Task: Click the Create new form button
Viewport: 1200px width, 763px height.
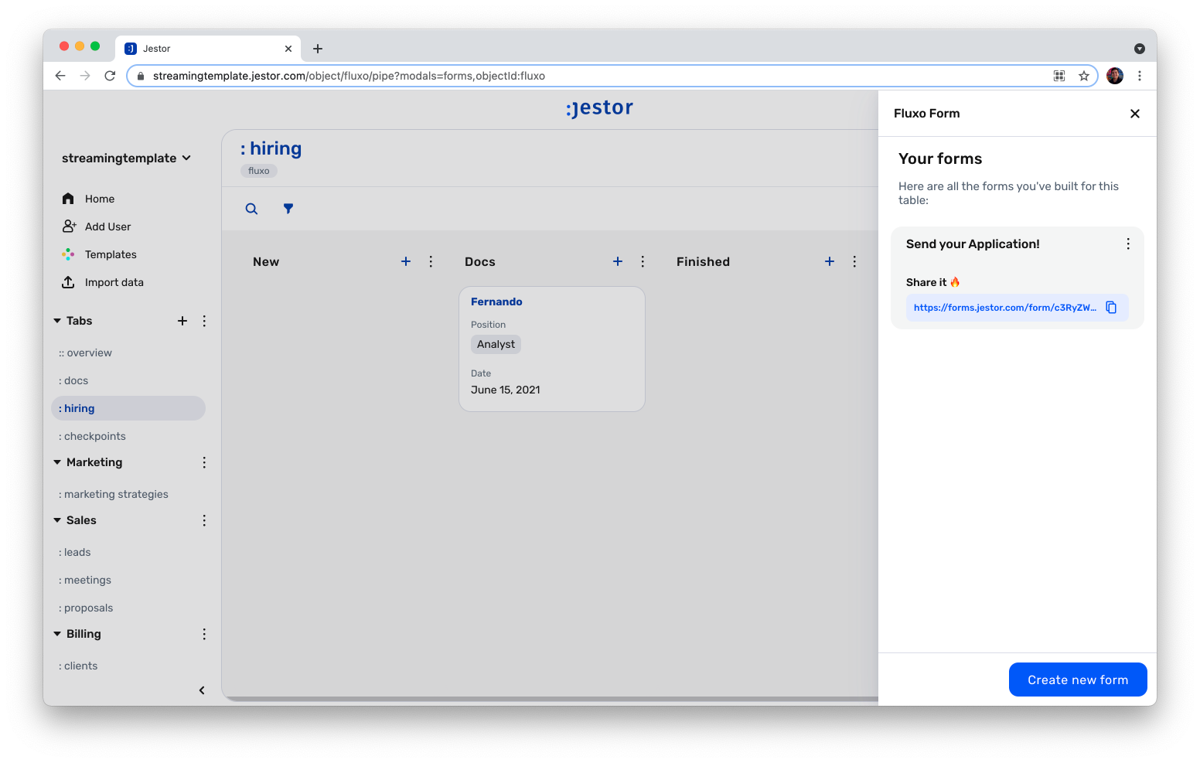Action: click(1078, 680)
